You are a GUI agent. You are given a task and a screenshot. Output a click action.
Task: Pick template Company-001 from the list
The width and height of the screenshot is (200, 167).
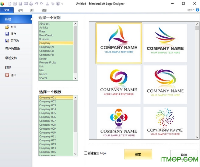tap(56, 97)
